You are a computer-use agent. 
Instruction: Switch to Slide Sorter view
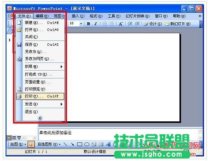click(14, 137)
